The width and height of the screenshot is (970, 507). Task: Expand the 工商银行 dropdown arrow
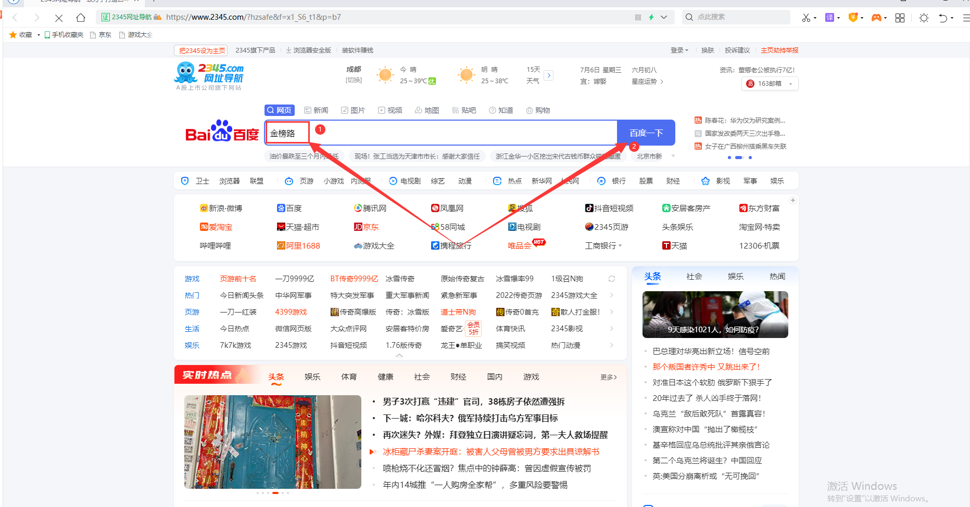pyautogui.click(x=620, y=245)
